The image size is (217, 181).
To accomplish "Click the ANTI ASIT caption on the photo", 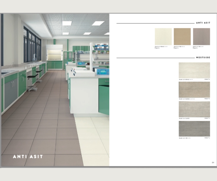I will point(28,157).
